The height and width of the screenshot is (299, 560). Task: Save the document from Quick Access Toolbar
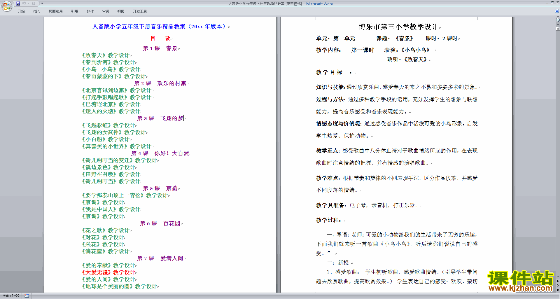(x=18, y=4)
